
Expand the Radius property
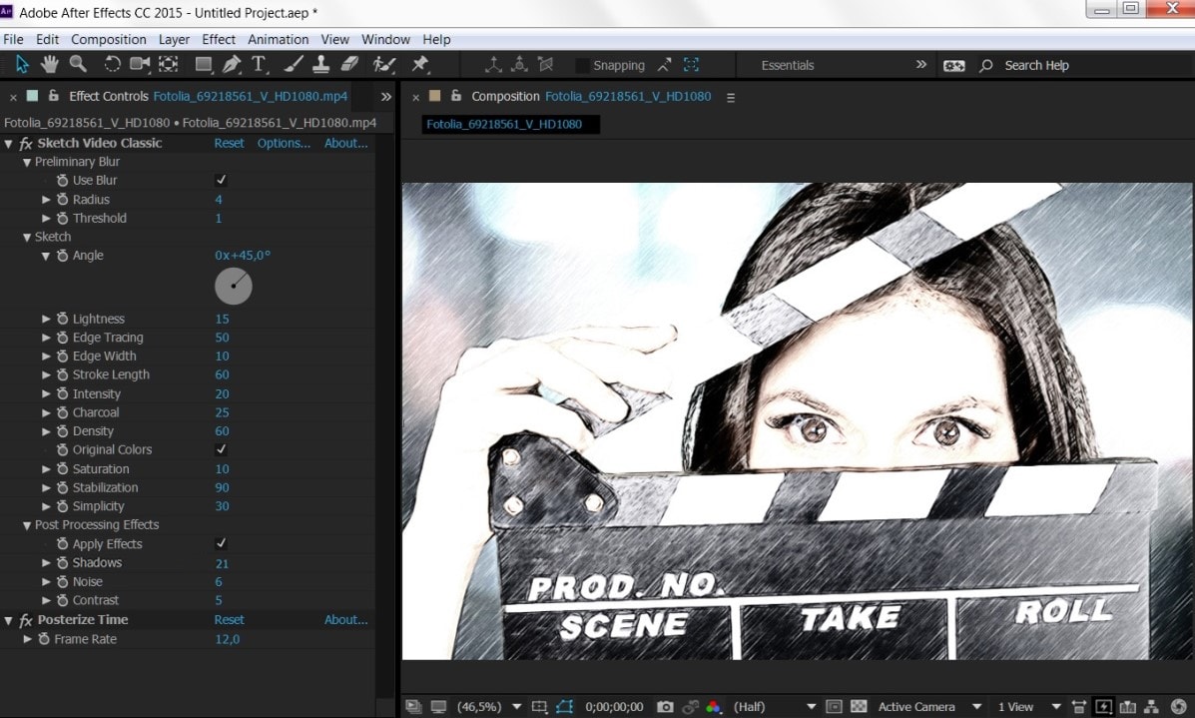click(45, 199)
